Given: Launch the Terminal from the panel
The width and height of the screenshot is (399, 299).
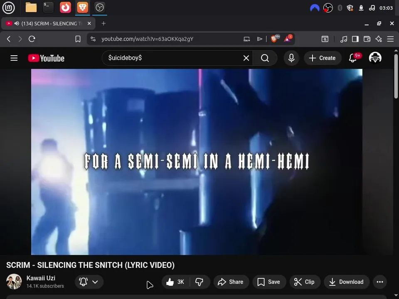Looking at the screenshot, I should [48, 7].
